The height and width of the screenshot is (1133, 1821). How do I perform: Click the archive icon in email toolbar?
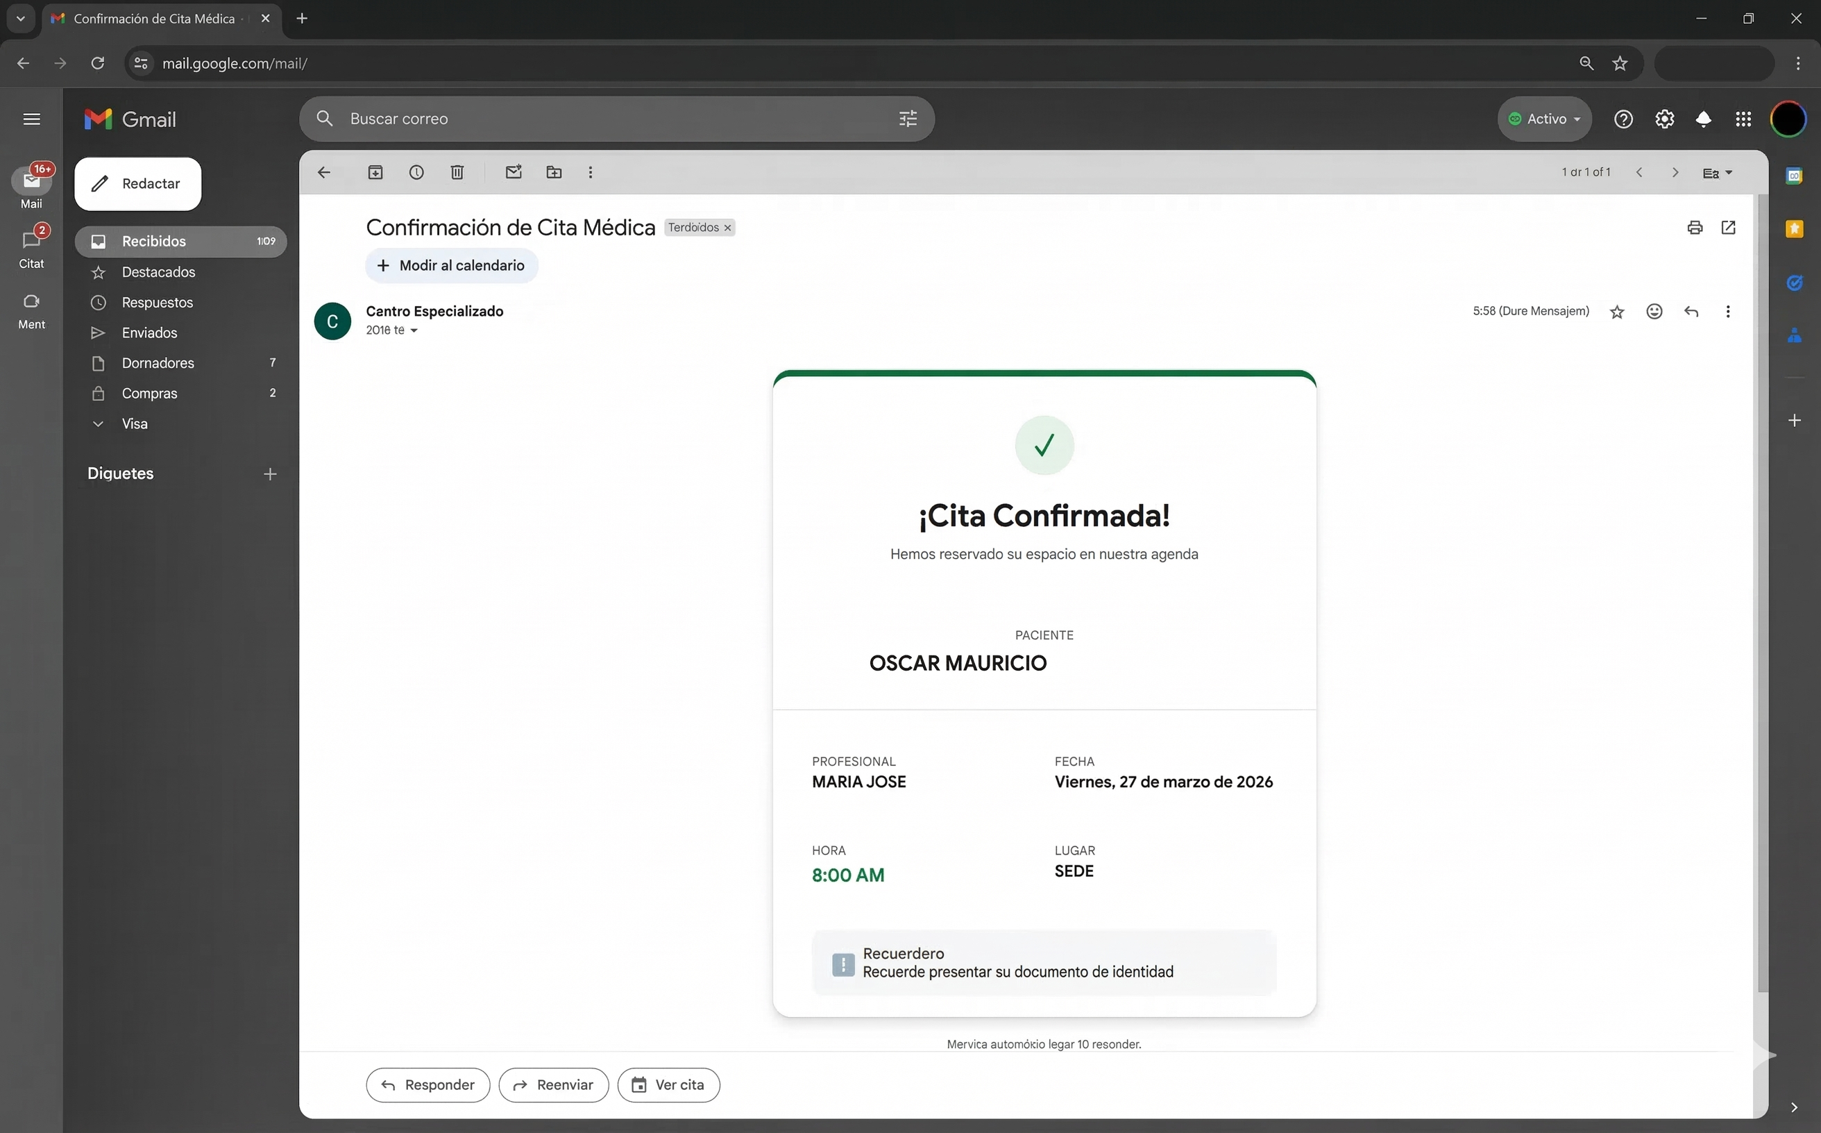(x=375, y=172)
